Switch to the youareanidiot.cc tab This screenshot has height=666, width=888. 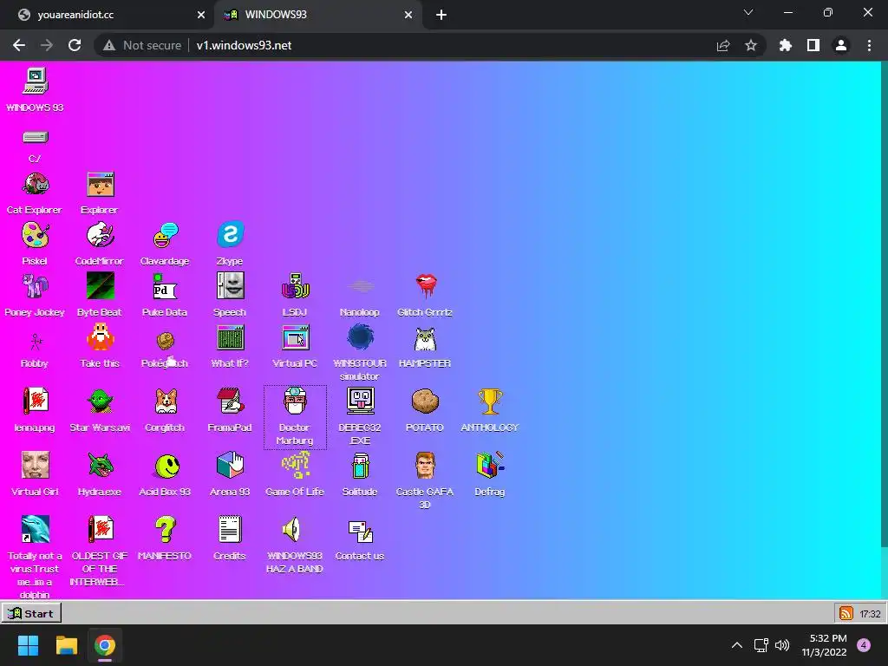click(x=107, y=15)
